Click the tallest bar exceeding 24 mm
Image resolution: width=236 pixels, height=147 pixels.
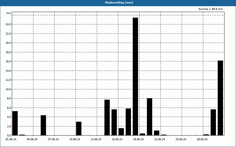pyautogui.click(x=135, y=76)
